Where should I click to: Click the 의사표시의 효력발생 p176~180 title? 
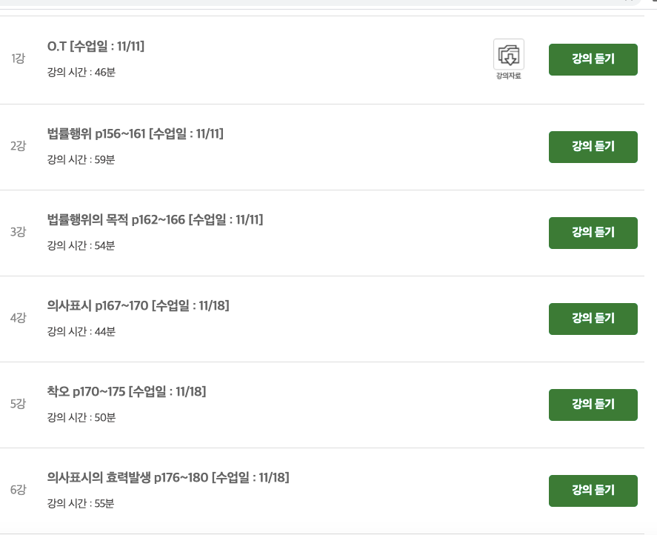(166, 478)
